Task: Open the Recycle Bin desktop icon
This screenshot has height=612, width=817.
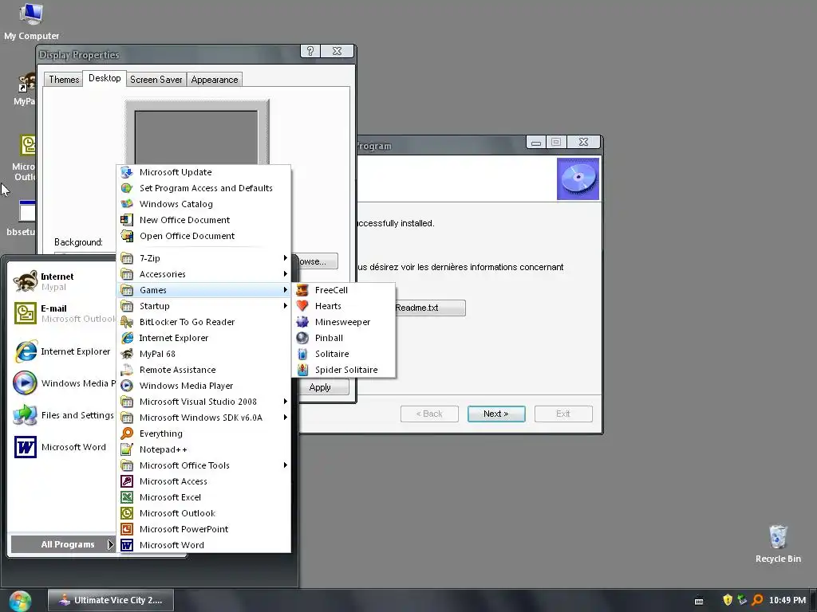Action: [x=778, y=543]
